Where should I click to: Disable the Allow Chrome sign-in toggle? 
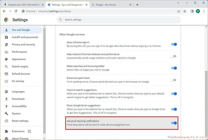pyautogui.click(x=174, y=44)
